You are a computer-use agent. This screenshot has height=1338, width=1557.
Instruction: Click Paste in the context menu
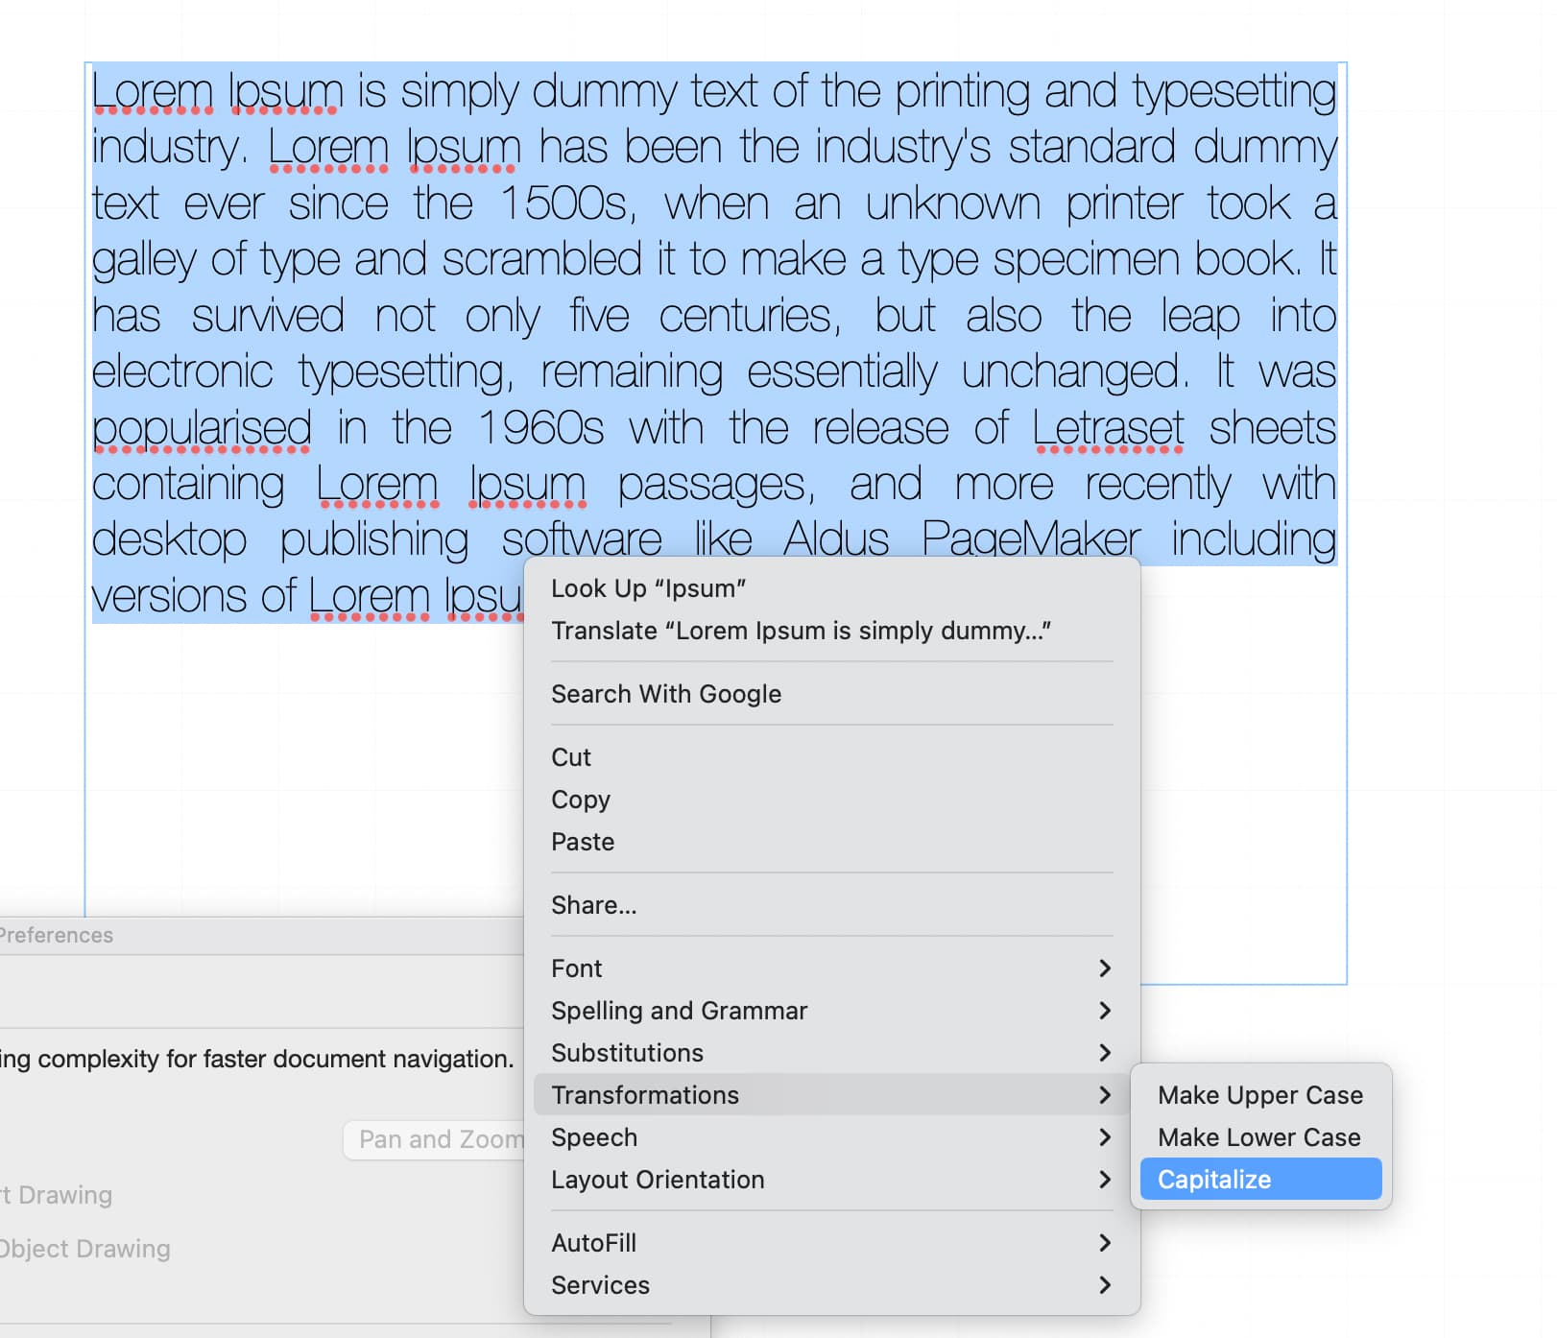(831, 841)
